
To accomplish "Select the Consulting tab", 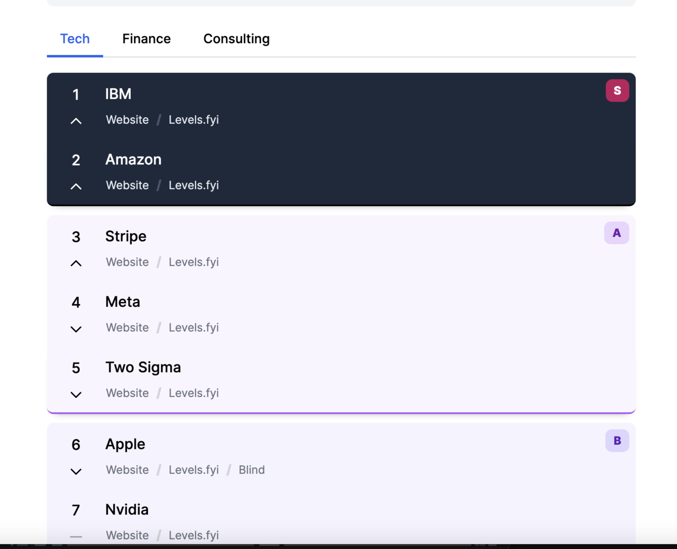I will pyautogui.click(x=236, y=39).
